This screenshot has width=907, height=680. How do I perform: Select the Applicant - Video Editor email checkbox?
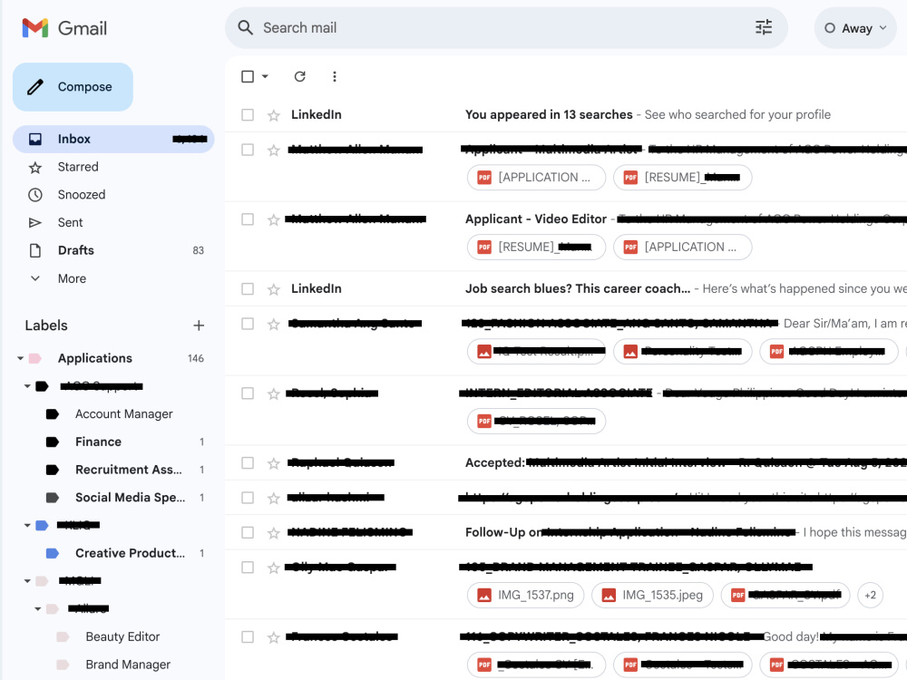click(x=248, y=219)
